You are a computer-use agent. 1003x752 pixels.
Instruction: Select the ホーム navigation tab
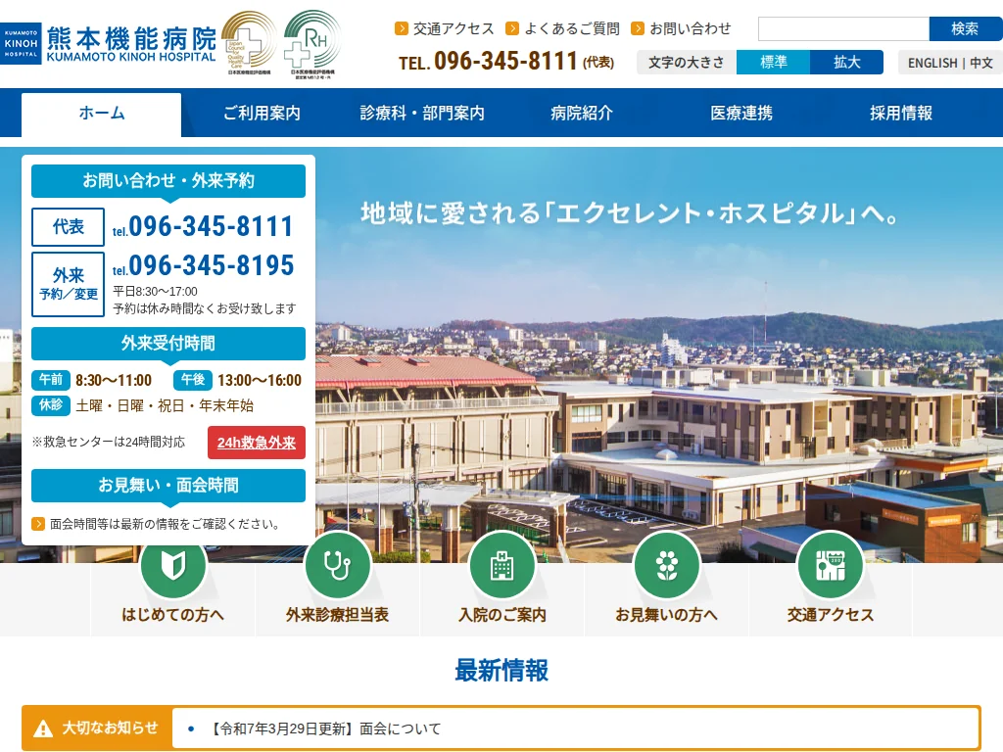click(x=101, y=114)
